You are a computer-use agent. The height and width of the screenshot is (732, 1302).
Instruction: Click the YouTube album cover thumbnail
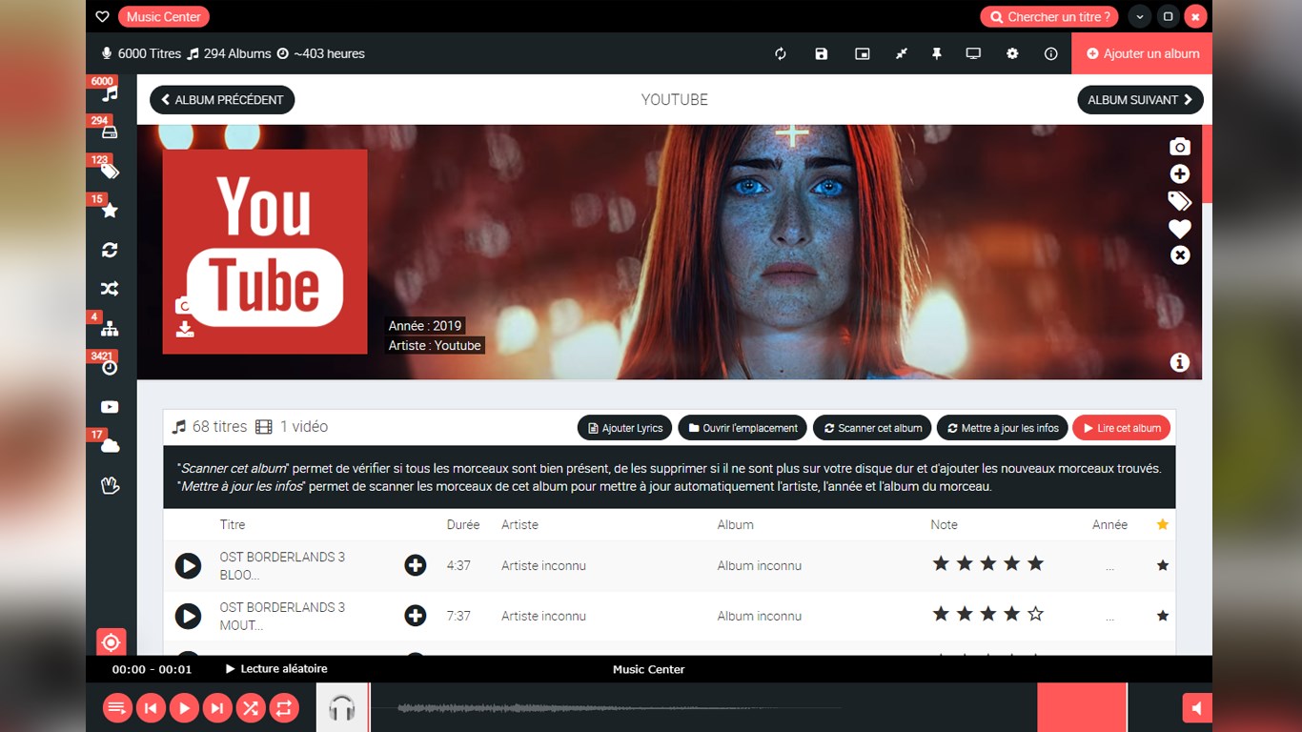[x=265, y=252]
